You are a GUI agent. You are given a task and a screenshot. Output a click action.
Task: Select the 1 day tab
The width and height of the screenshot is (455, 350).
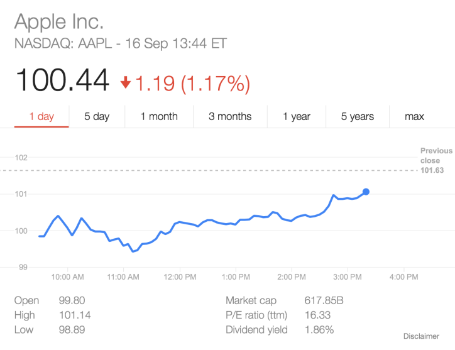click(x=41, y=116)
